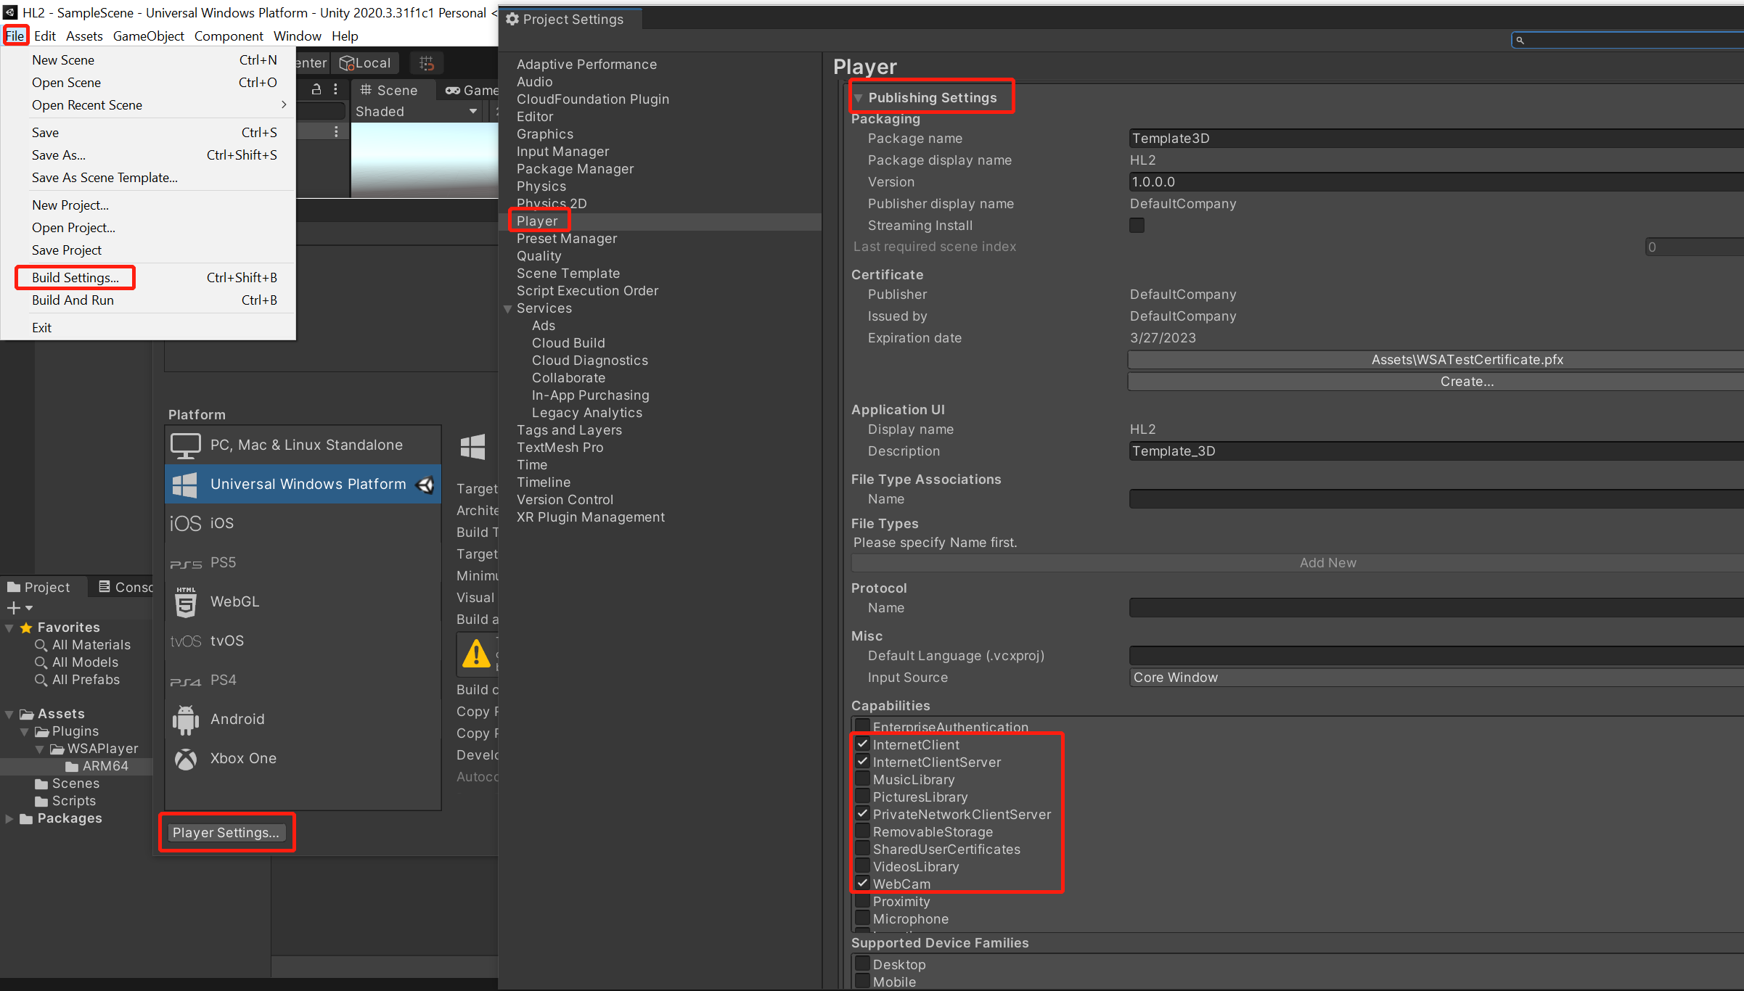The width and height of the screenshot is (1744, 991).
Task: Open the Build Settings menu item
Action: click(74, 276)
